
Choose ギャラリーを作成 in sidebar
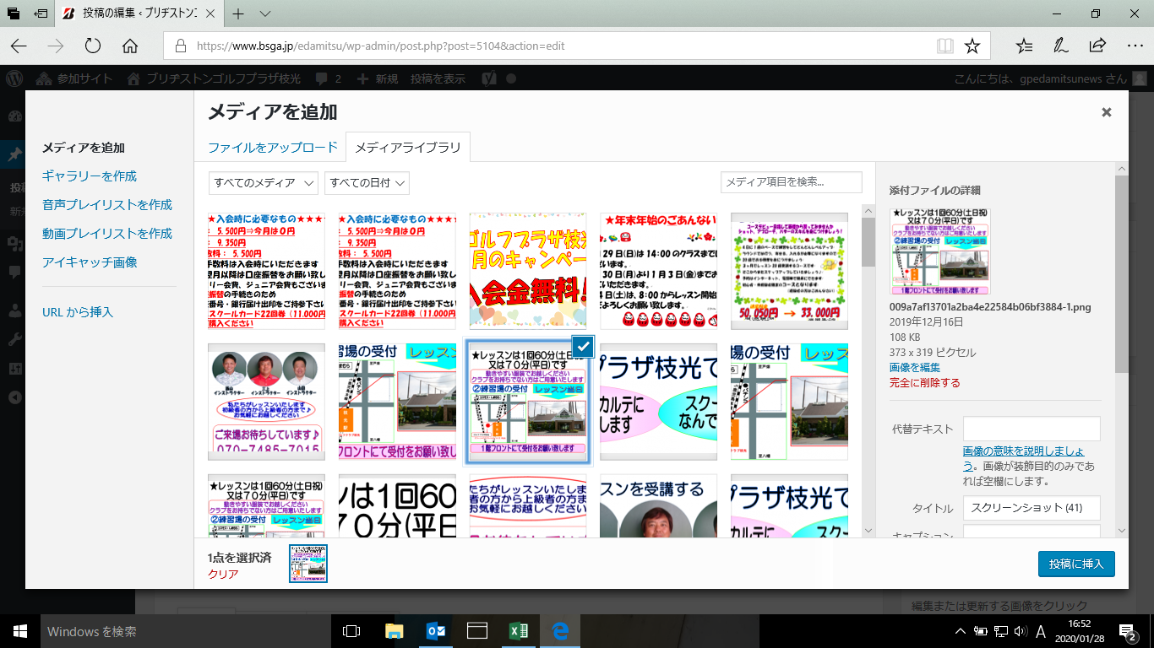point(90,176)
